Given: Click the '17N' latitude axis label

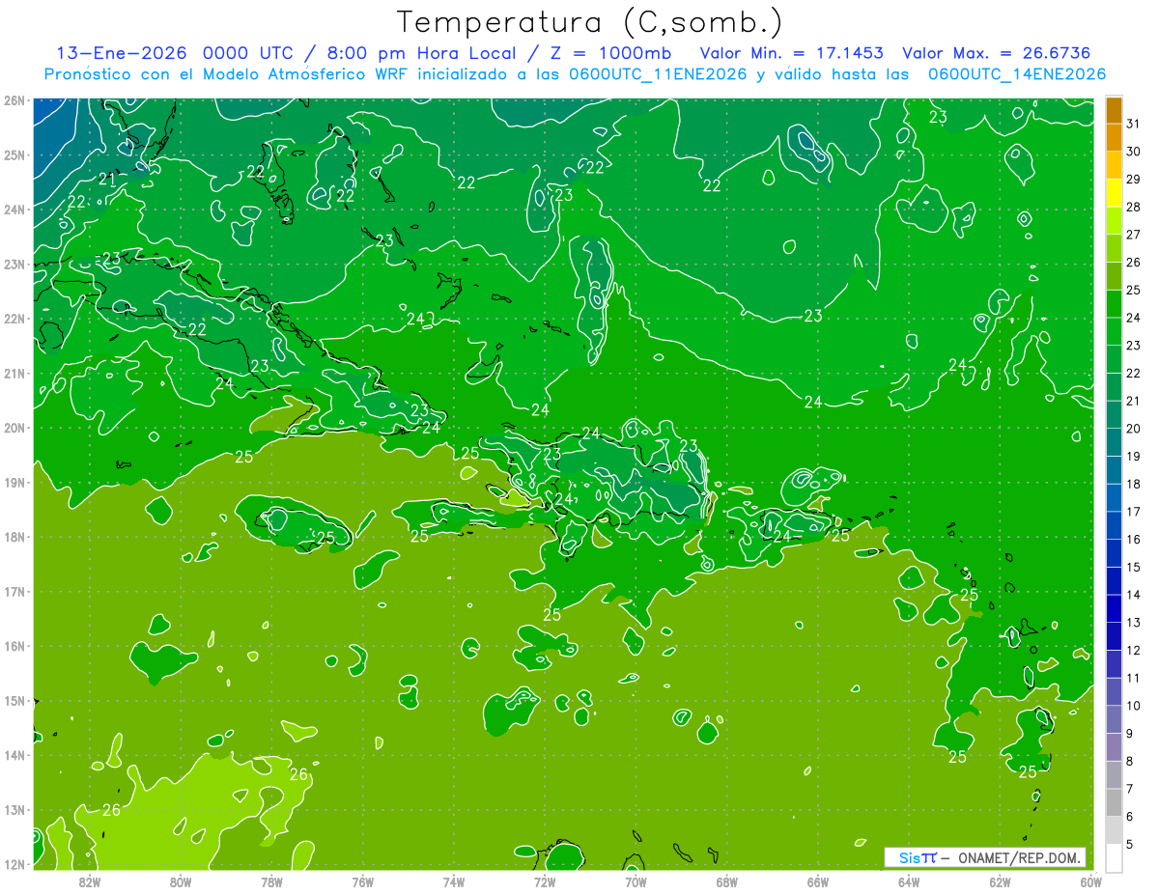Looking at the screenshot, I should (14, 592).
